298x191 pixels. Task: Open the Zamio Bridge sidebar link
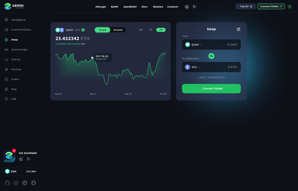click(x=19, y=50)
